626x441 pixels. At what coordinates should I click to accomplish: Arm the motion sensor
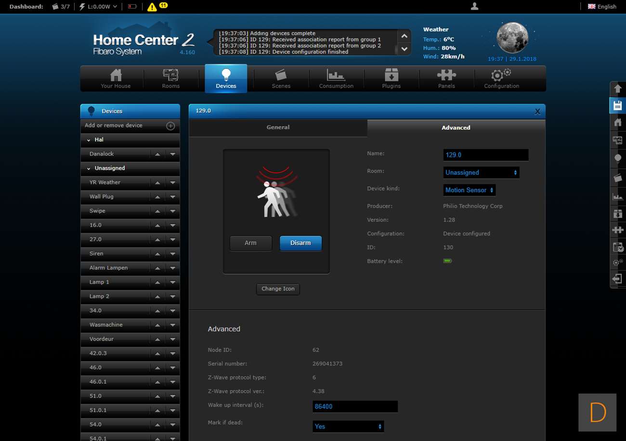(250, 243)
